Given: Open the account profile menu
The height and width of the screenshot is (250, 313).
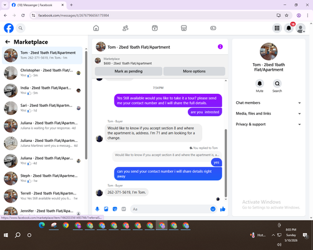Looking at the screenshot, I should [x=300, y=28].
